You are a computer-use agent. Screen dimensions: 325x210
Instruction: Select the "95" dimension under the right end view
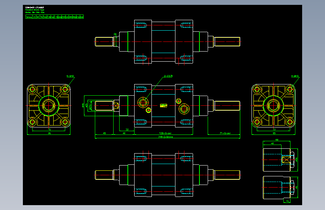click(274, 133)
